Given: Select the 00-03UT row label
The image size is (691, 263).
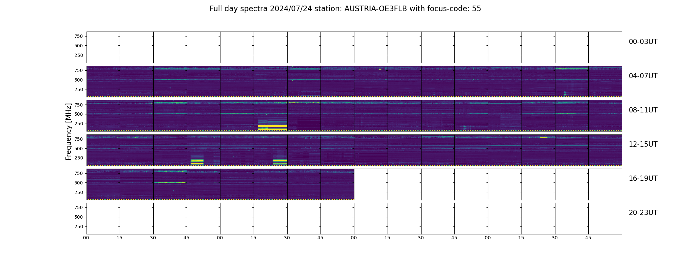Looking at the screenshot, I should [643, 42].
